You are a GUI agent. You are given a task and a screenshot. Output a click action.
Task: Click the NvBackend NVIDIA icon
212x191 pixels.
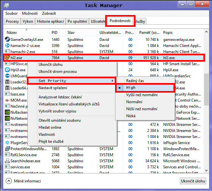[x=7, y=112]
